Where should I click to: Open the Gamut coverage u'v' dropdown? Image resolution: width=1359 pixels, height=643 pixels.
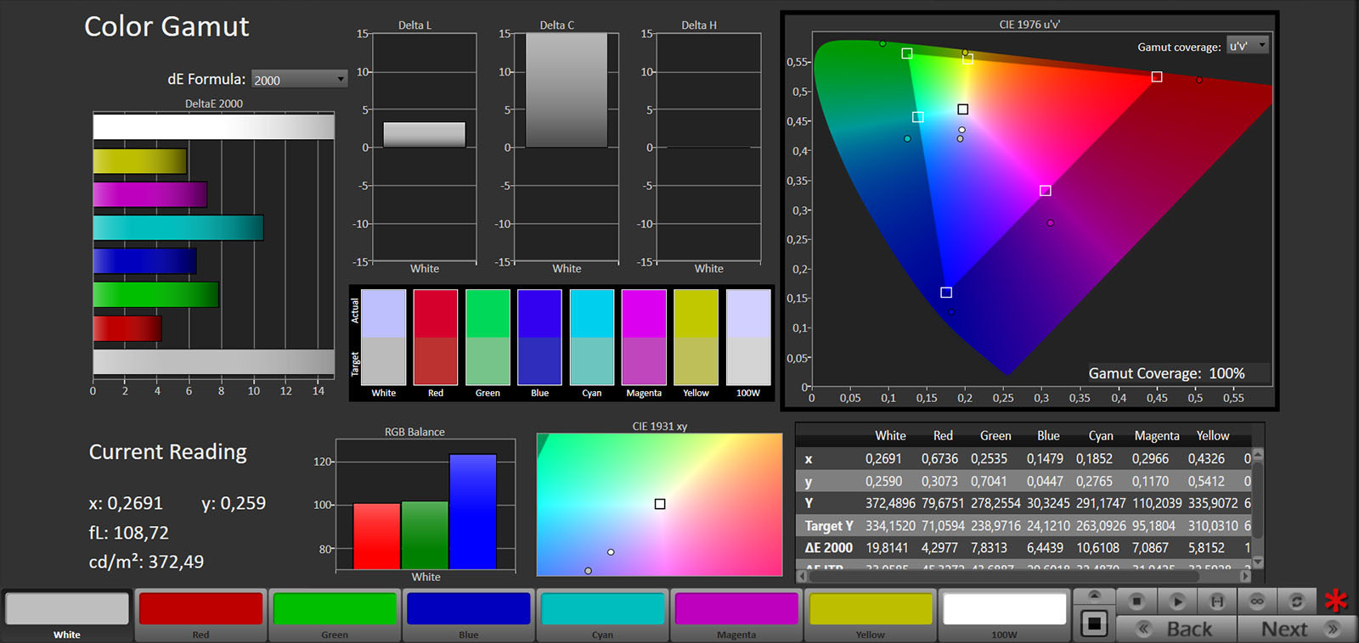[1247, 46]
